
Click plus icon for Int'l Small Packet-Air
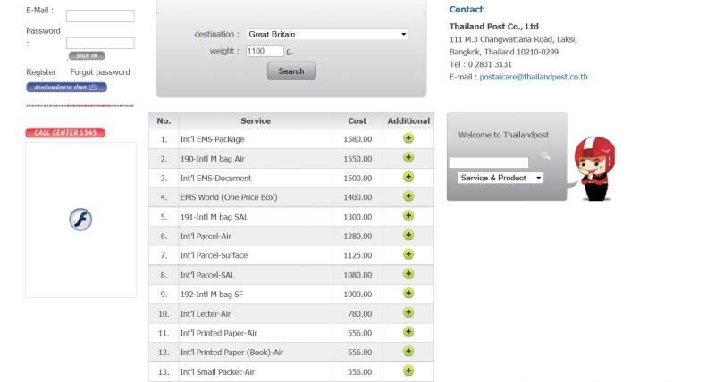[x=408, y=370]
